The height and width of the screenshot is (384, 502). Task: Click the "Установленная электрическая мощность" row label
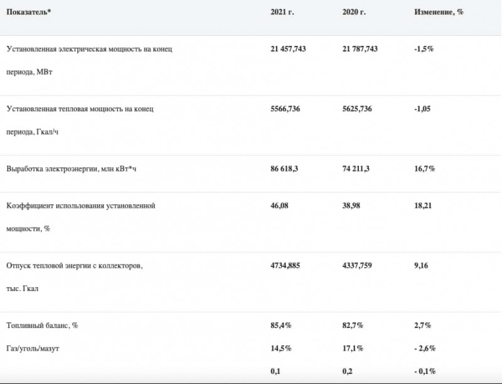coord(88,49)
